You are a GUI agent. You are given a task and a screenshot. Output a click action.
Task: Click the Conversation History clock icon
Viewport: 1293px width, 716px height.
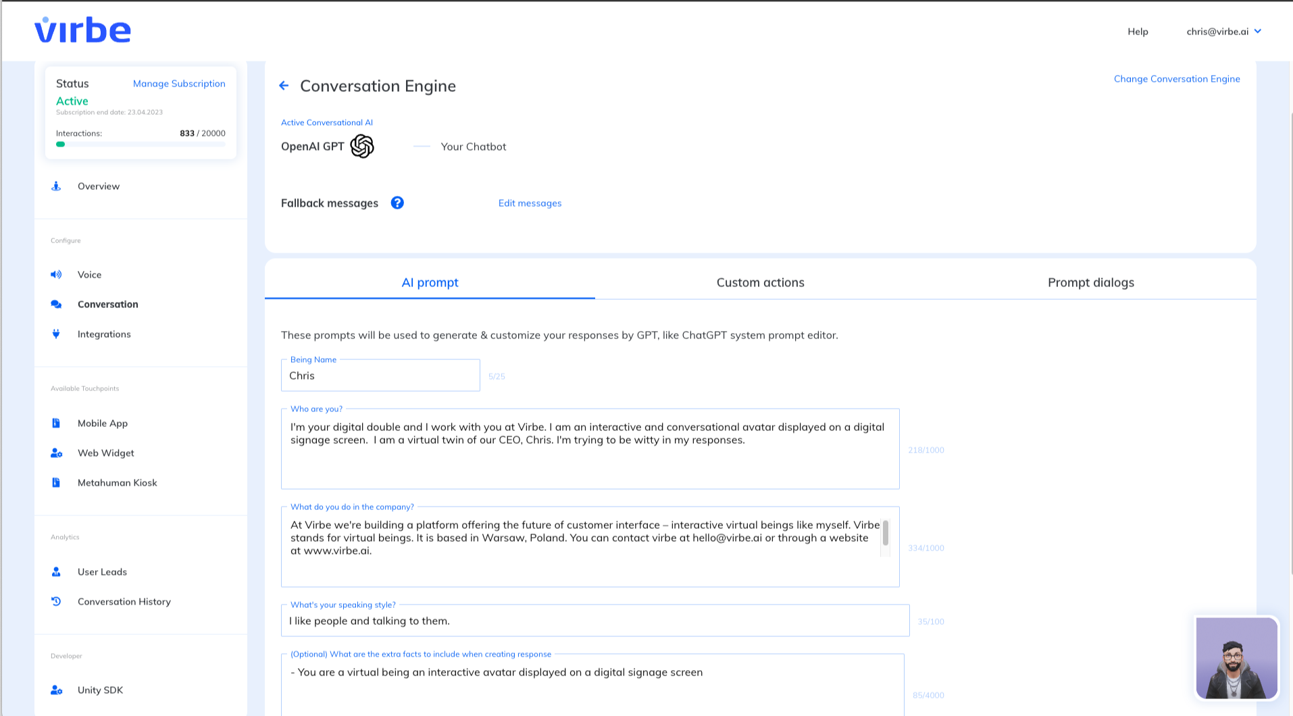(56, 601)
